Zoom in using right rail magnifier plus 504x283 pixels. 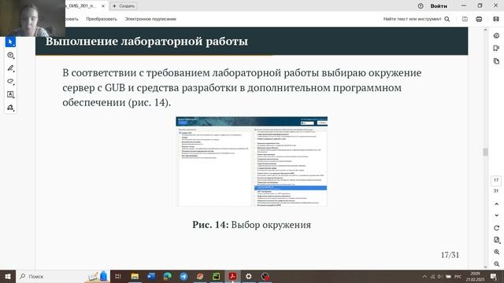496,252
